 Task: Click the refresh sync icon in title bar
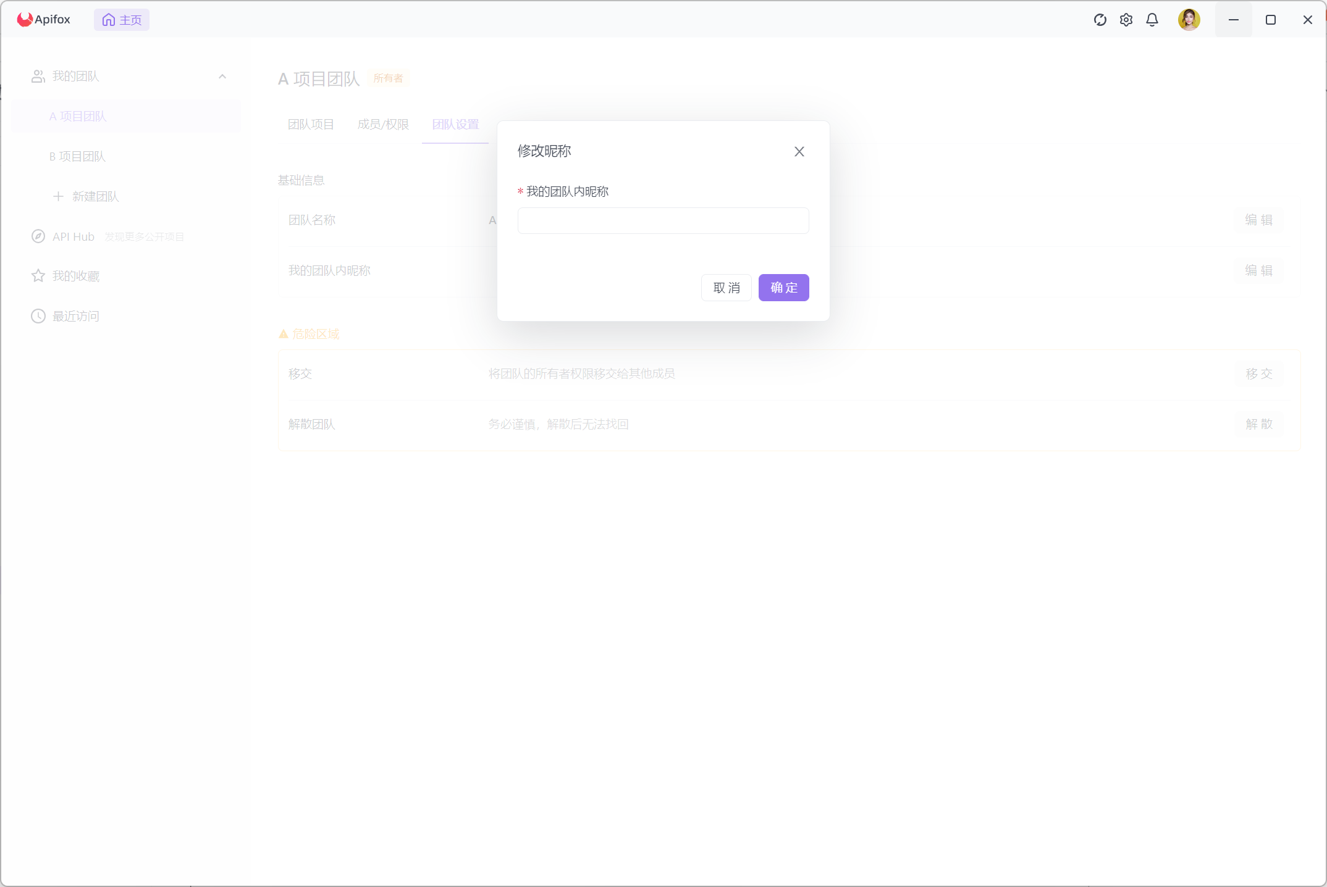pyautogui.click(x=1100, y=20)
